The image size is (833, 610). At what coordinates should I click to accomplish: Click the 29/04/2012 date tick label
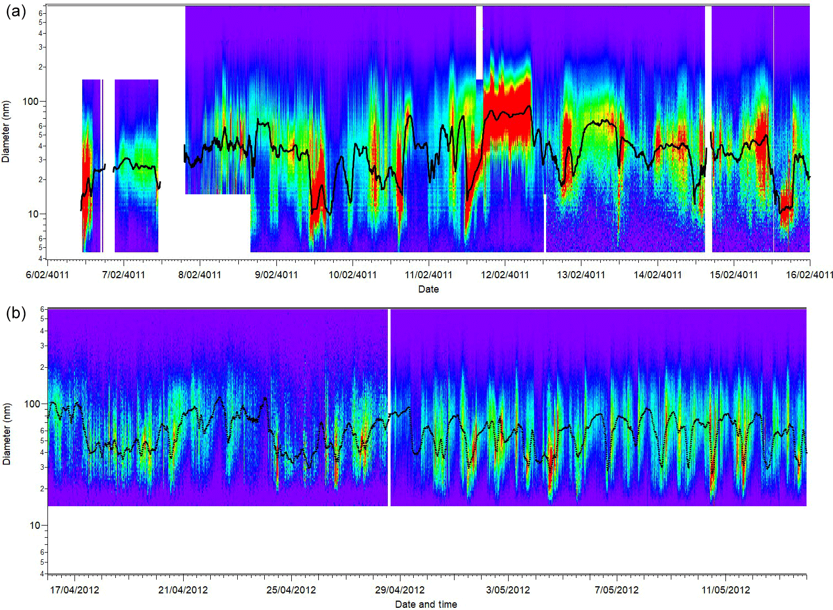[400, 590]
